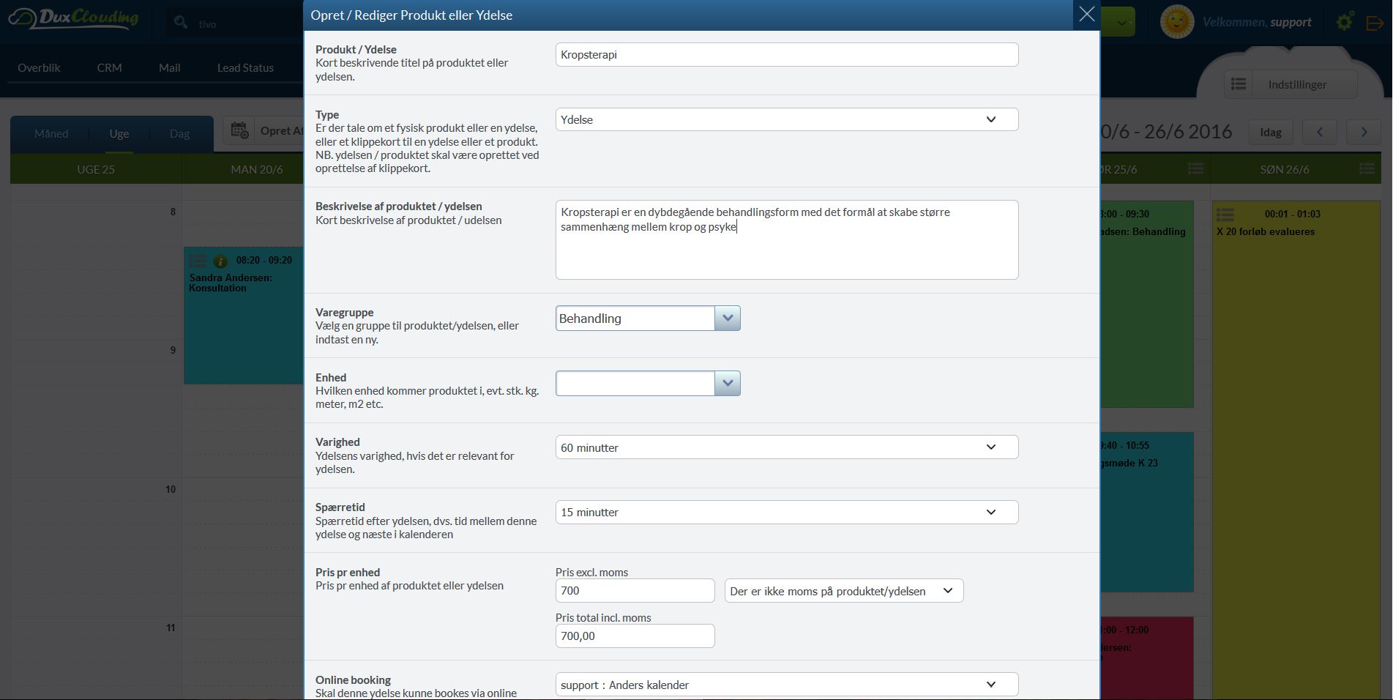Switch to Uge calendar view
This screenshot has height=700, width=1393.
coord(119,134)
